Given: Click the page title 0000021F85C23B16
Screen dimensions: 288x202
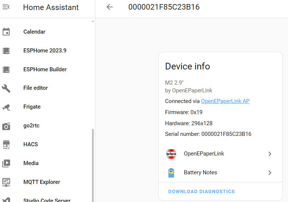Looking at the screenshot, I should click(164, 7).
